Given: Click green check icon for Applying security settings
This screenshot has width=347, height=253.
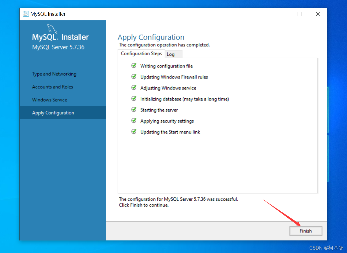Looking at the screenshot, I should 134,120.
